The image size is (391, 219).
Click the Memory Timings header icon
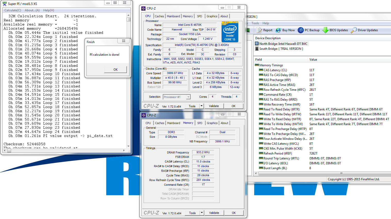pos(257,65)
